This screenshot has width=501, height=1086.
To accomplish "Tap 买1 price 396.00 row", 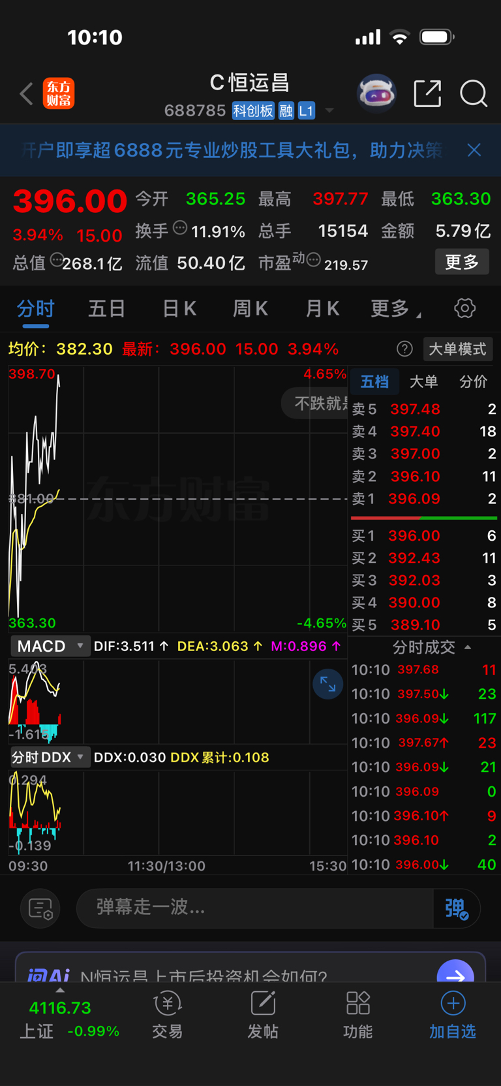I will coord(424,536).
